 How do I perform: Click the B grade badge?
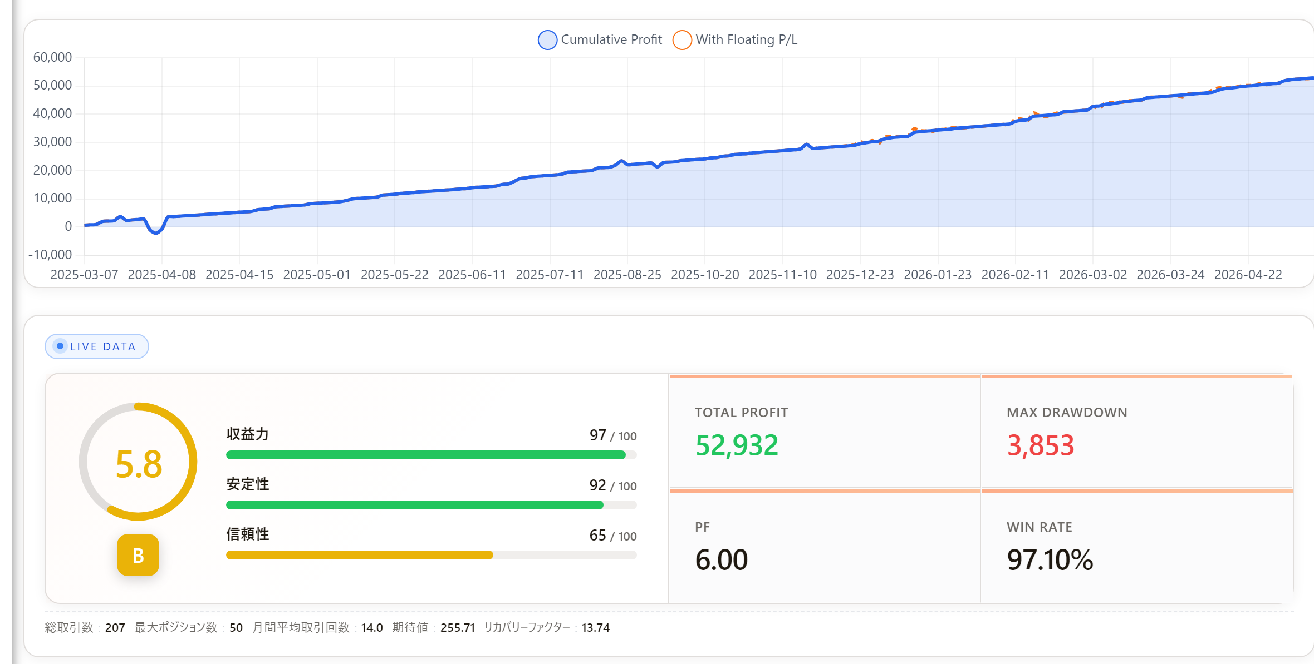click(x=138, y=555)
